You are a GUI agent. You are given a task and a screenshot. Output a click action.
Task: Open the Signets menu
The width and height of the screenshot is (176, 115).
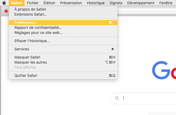point(116,3)
